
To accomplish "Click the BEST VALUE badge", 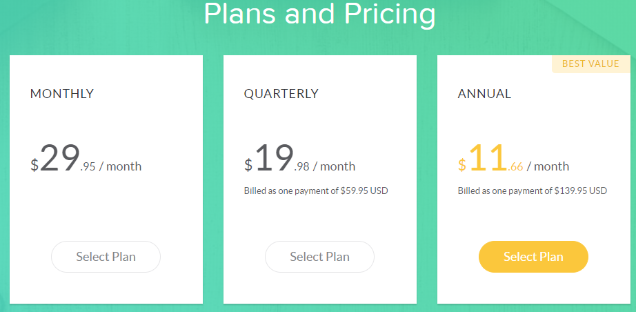I will coord(590,64).
